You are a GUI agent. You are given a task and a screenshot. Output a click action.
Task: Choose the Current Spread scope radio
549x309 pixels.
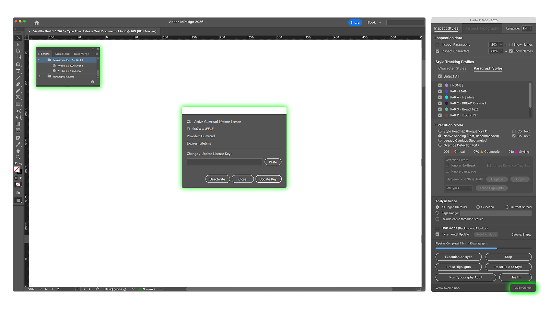[507, 207]
